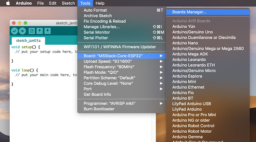The height and width of the screenshot is (142, 256).
Task: Open Boards Manager...
Action: (x=208, y=12)
